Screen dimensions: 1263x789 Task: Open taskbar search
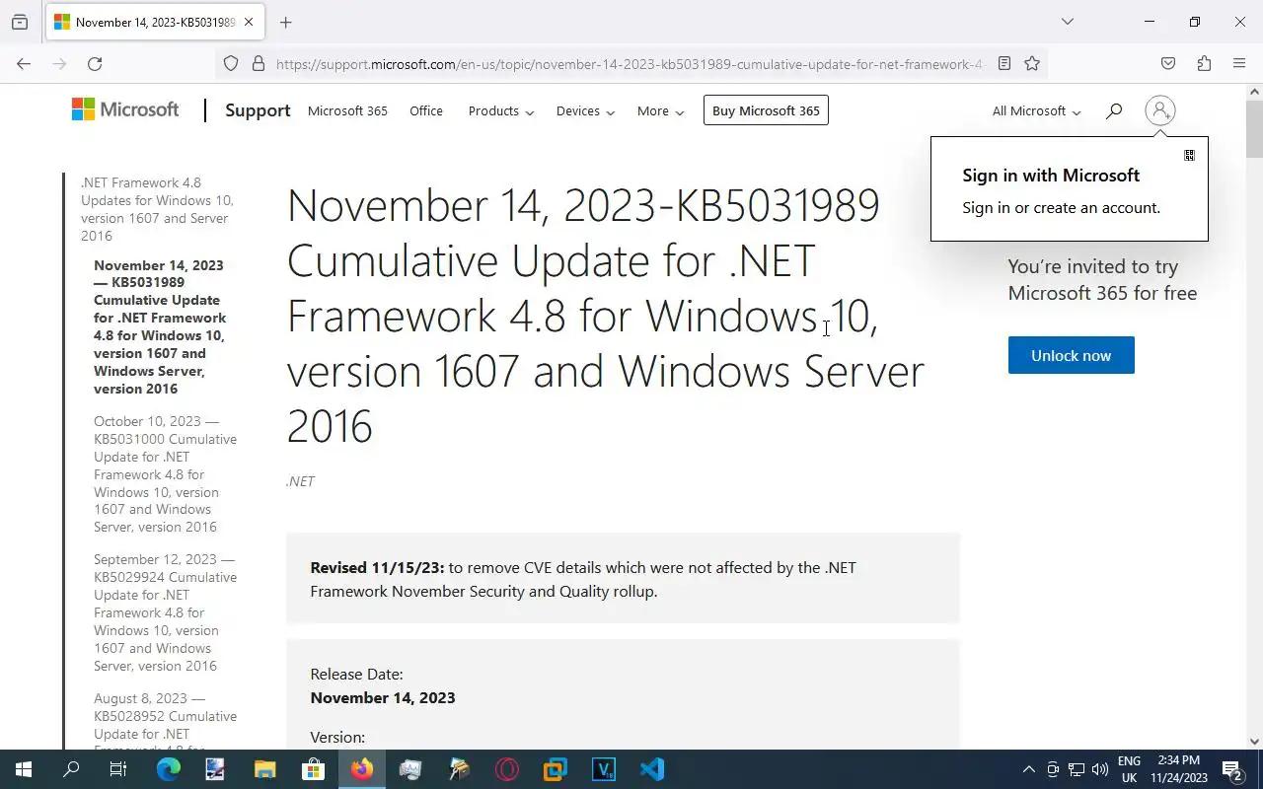click(x=71, y=769)
